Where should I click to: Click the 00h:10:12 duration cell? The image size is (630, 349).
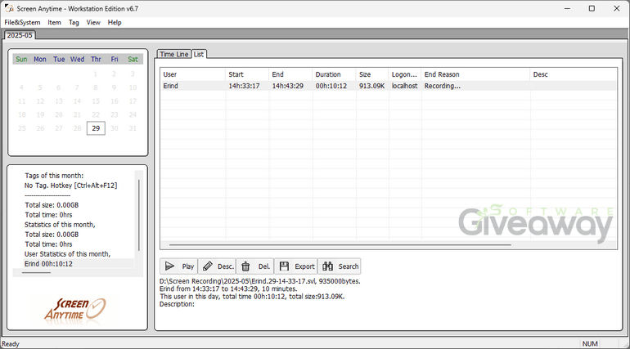tap(331, 86)
